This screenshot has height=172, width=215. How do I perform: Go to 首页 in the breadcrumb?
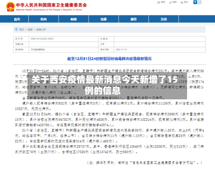[x=21, y=30]
